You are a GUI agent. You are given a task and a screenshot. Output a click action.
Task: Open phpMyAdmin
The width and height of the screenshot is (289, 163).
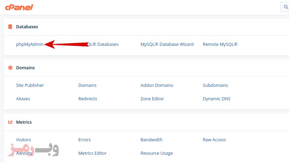30,44
